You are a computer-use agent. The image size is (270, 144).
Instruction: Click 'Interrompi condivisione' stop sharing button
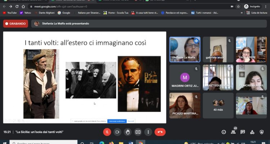click(117, 121)
